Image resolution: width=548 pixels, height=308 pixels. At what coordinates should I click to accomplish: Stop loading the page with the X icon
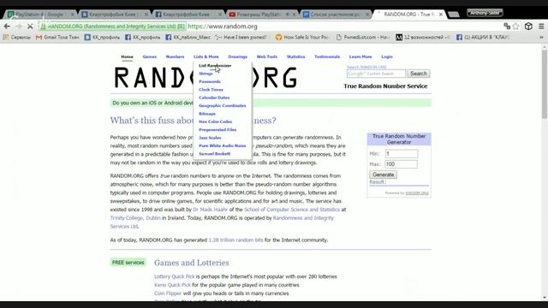(30, 27)
